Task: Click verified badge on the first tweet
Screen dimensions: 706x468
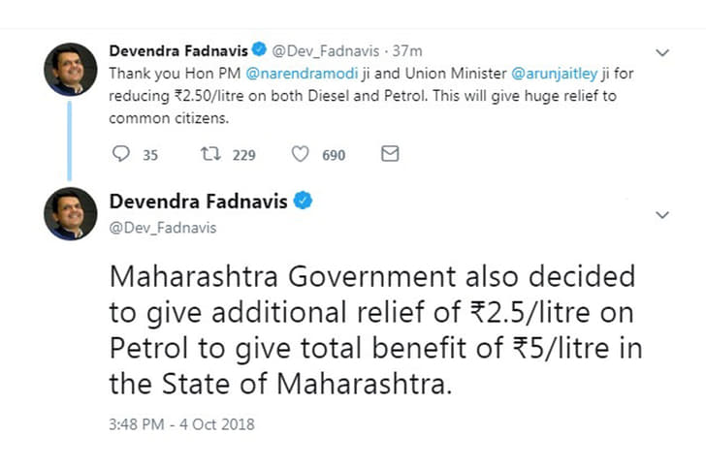Action: [x=260, y=49]
